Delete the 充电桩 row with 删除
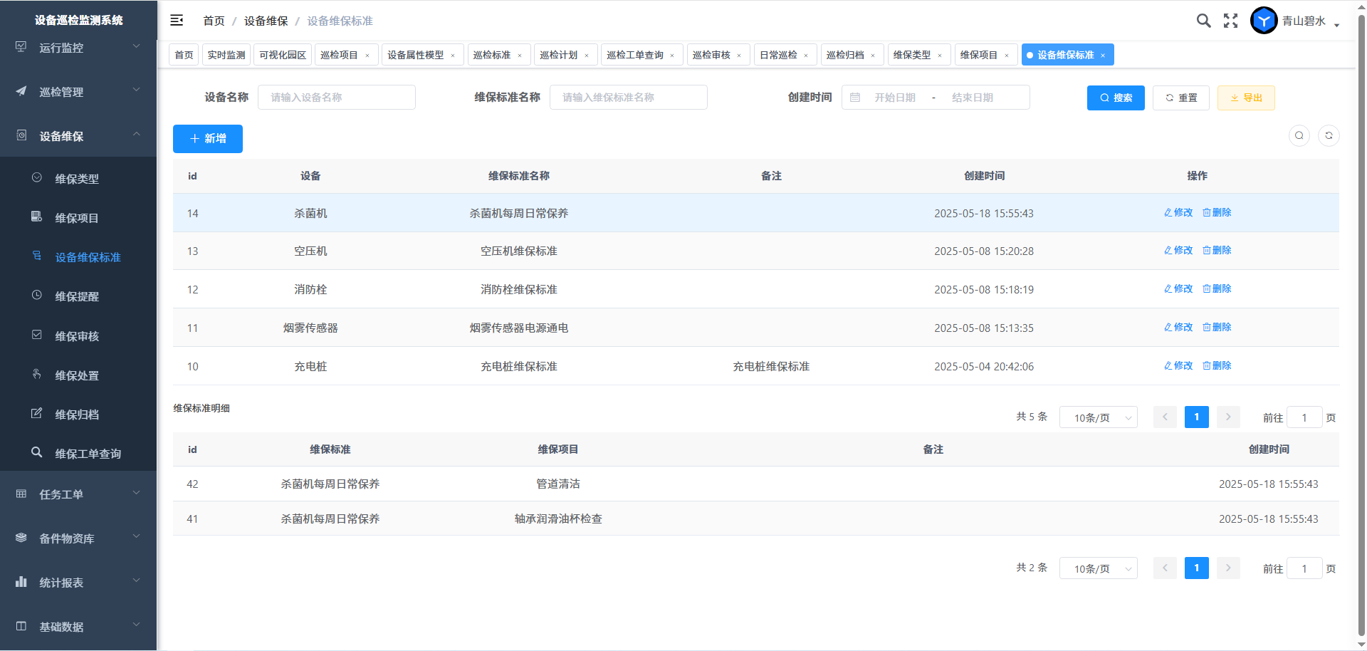This screenshot has height=651, width=1367. point(1217,365)
